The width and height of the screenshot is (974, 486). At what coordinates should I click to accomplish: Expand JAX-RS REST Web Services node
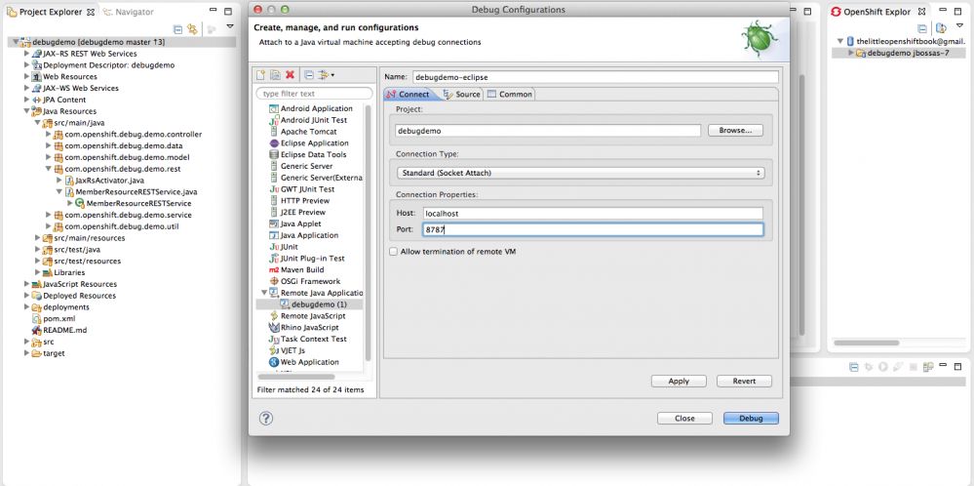coord(26,54)
